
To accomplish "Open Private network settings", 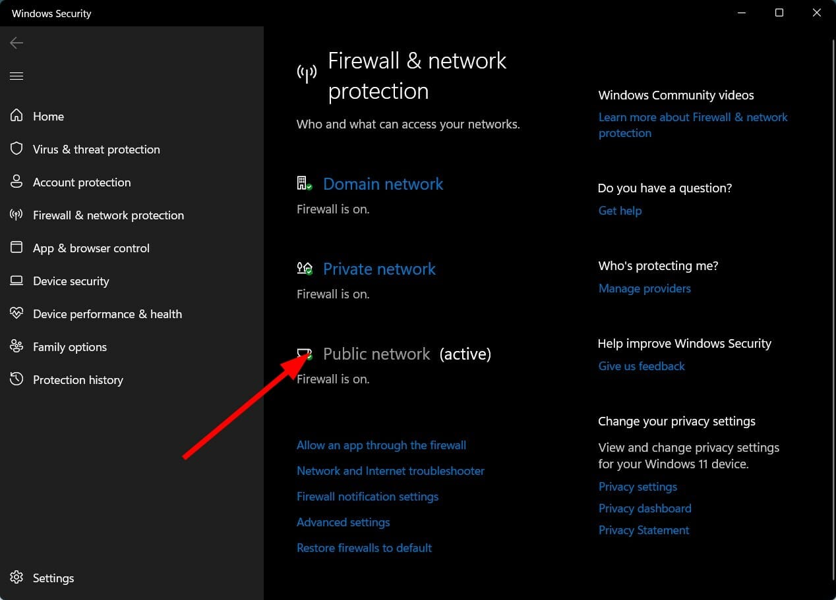I will point(379,269).
